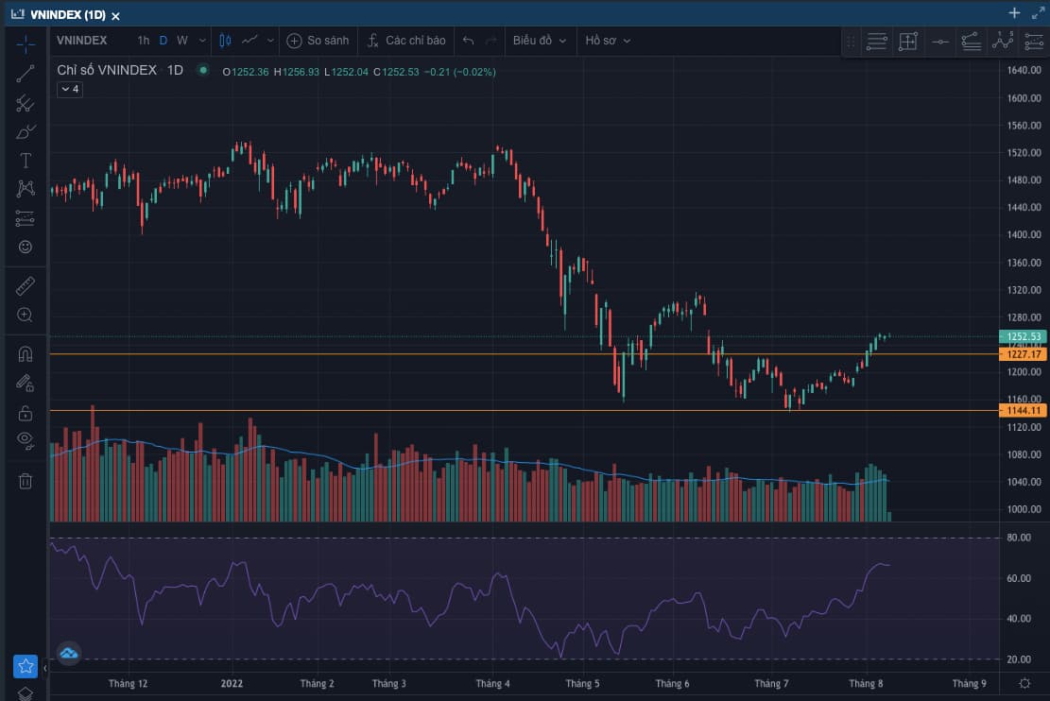Select the prediction and measurement tool
The height and width of the screenshot is (701, 1050).
point(26,218)
